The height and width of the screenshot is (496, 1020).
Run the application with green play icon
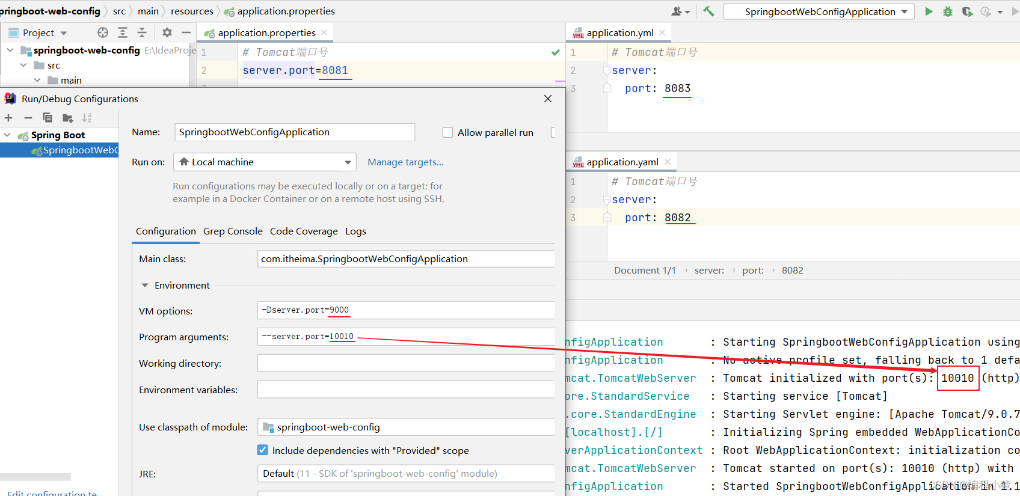pyautogui.click(x=929, y=11)
